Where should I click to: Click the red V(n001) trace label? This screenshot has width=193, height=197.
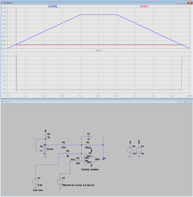coord(144,6)
